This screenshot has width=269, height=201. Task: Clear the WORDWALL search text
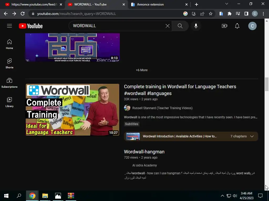click(x=167, y=26)
